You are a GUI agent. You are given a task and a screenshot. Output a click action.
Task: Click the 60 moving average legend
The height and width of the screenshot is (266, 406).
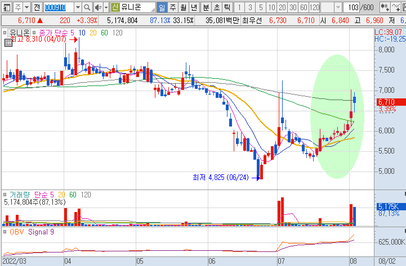click(x=104, y=33)
